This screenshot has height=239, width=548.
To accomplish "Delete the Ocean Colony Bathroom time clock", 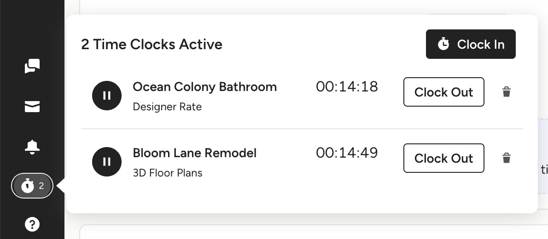I will click(507, 92).
